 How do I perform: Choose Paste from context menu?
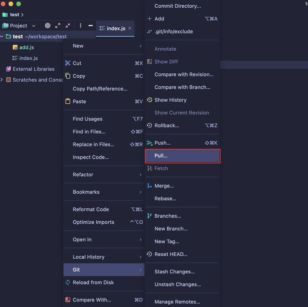click(104, 101)
